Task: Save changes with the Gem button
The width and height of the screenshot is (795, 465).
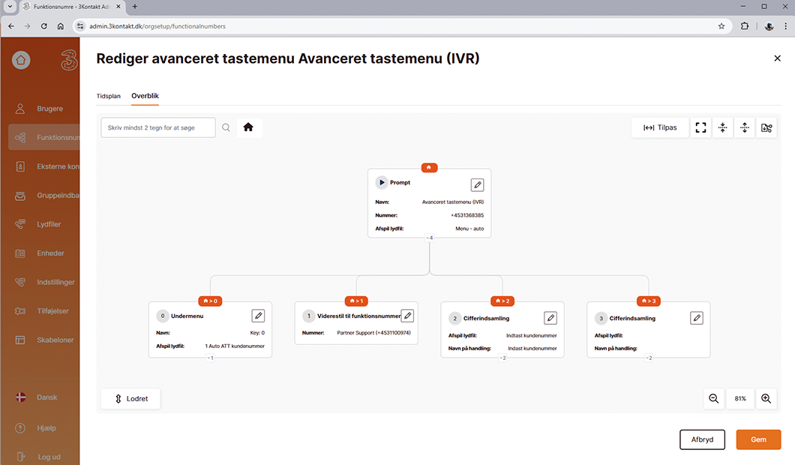Action: click(758, 439)
